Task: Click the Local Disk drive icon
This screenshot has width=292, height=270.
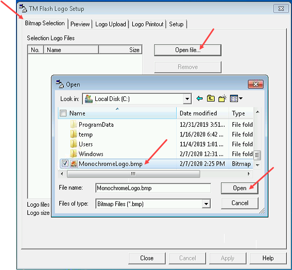Action: (x=89, y=99)
